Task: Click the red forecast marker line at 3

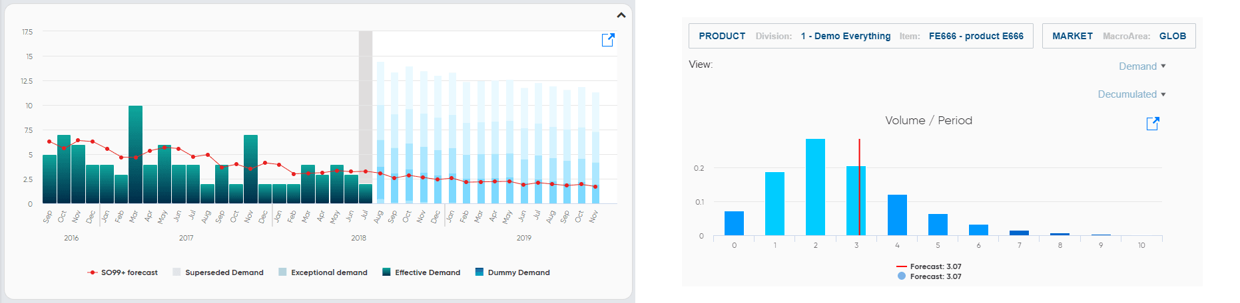Action: click(859, 187)
